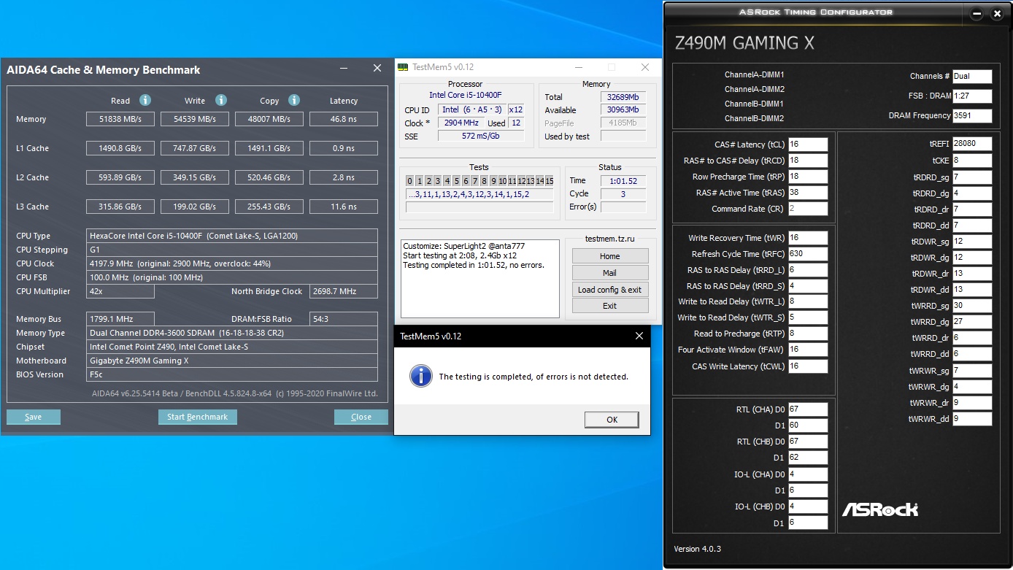Screen dimensions: 1013x570
Task: Click Load config & exit in TestMem5
Action: click(x=610, y=290)
